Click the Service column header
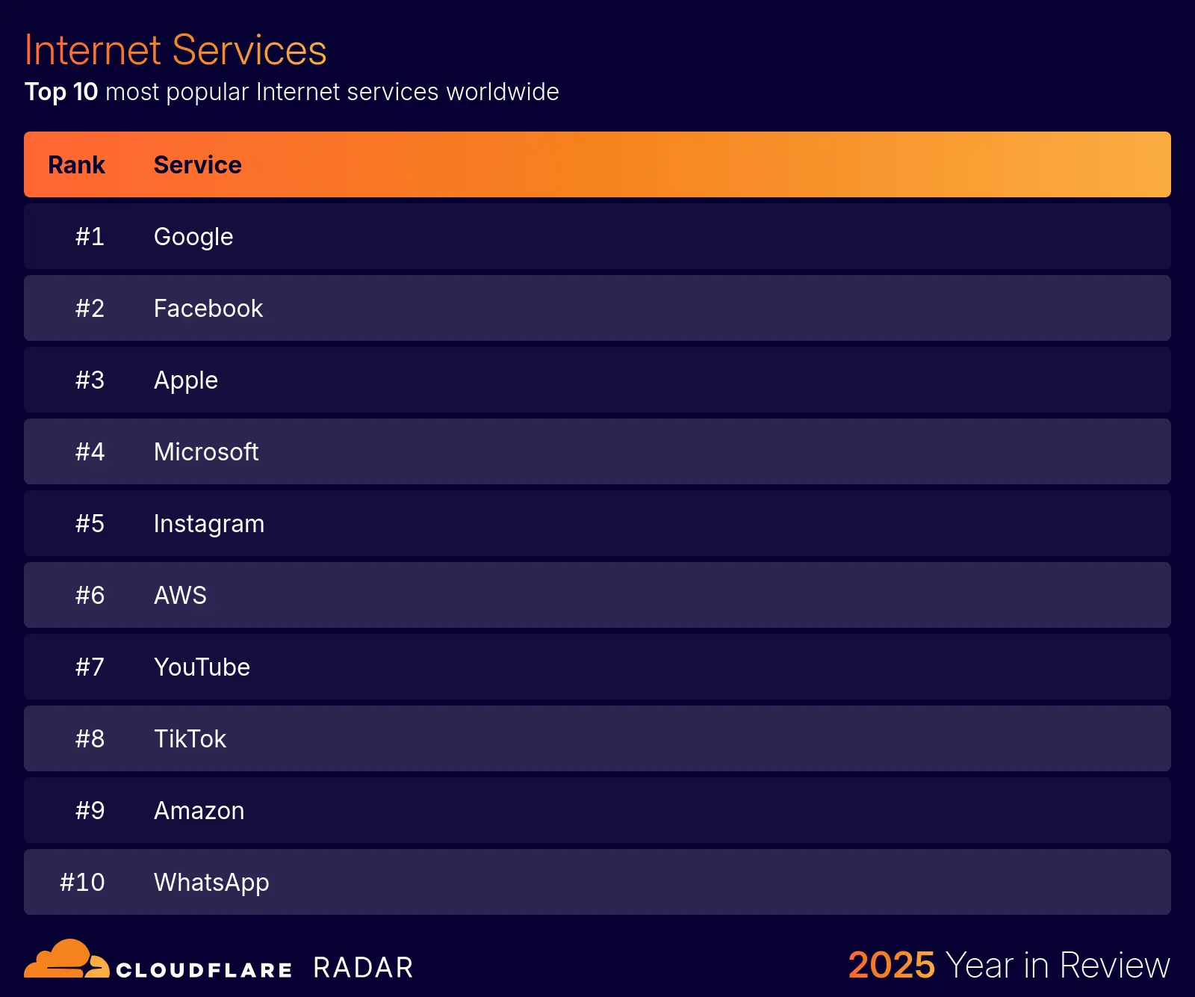Viewport: 1195px width, 997px height. coord(197,165)
